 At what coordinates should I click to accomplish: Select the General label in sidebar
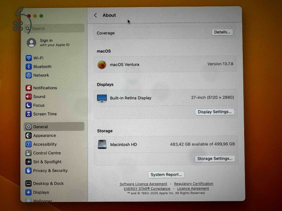41,127
